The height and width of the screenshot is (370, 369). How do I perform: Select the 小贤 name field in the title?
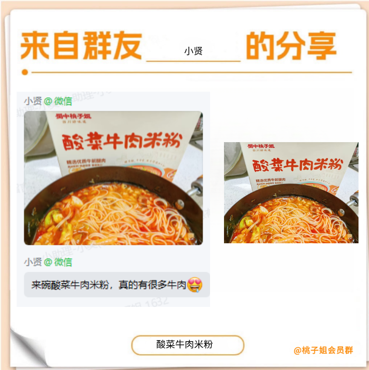click(x=194, y=51)
